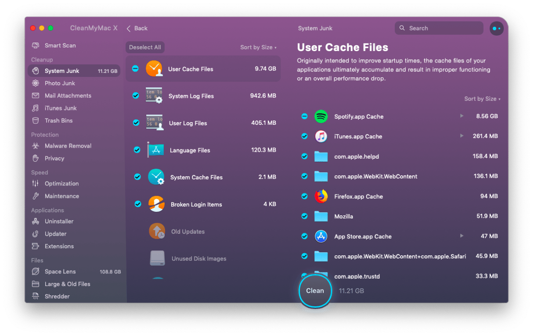Click the iTunes Junk music note icon

pyautogui.click(x=36, y=108)
